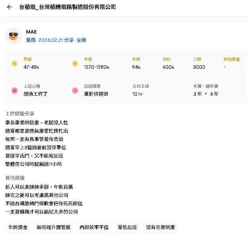Click the 年薪 label
Viewport: 247px width, 236px height.
coord(88,59)
